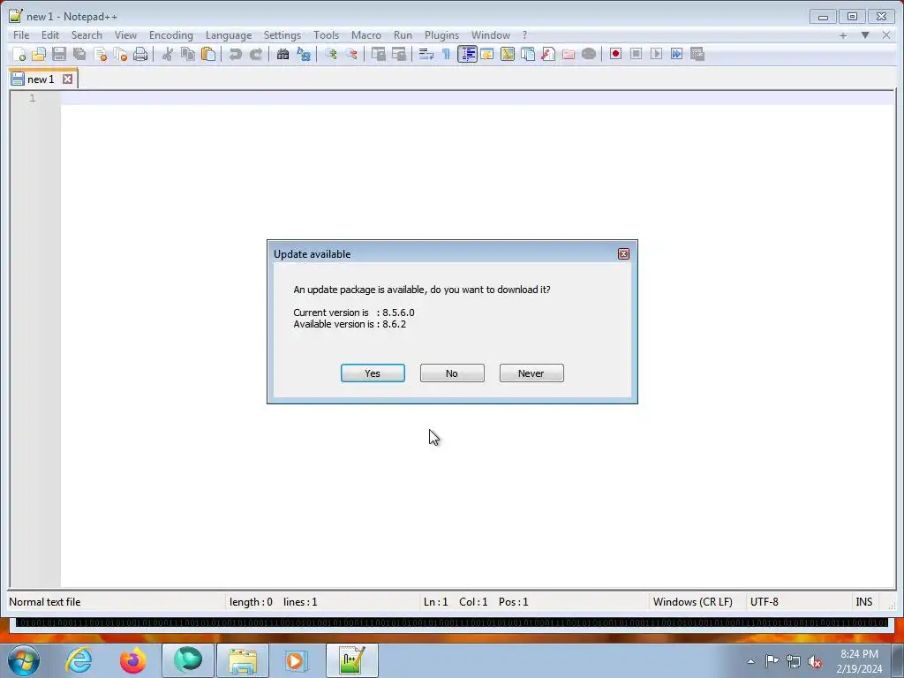
Task: Open the Windows Start button
Action: pos(23,660)
